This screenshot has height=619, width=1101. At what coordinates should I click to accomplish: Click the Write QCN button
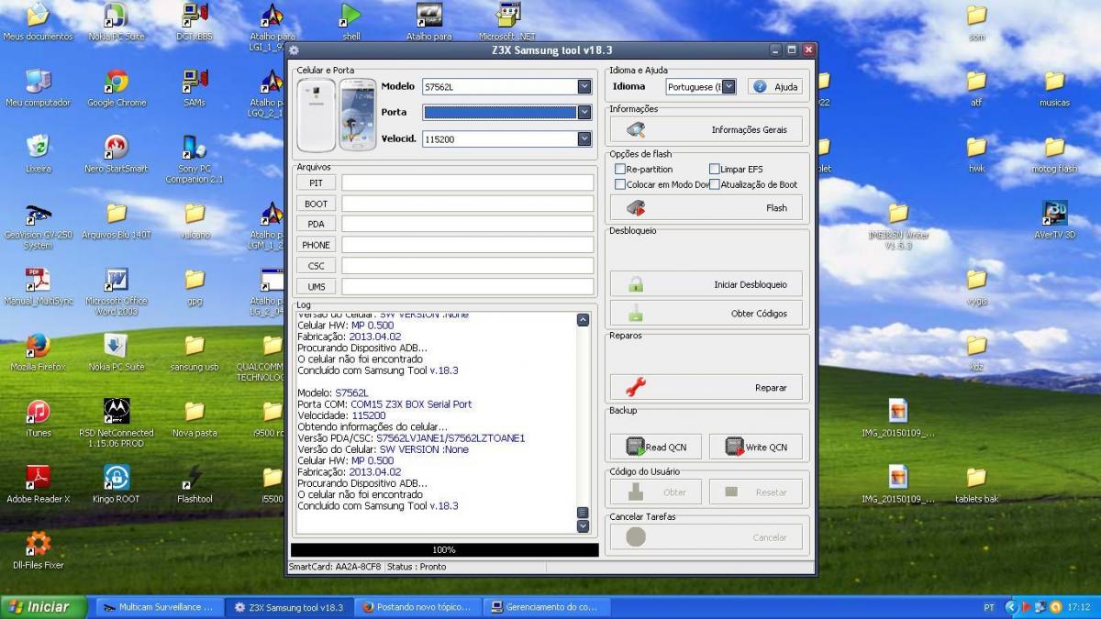point(756,447)
